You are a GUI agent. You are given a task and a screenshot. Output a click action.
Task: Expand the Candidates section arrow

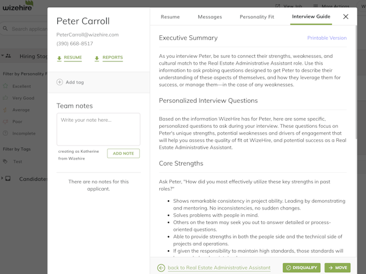[2, 178]
